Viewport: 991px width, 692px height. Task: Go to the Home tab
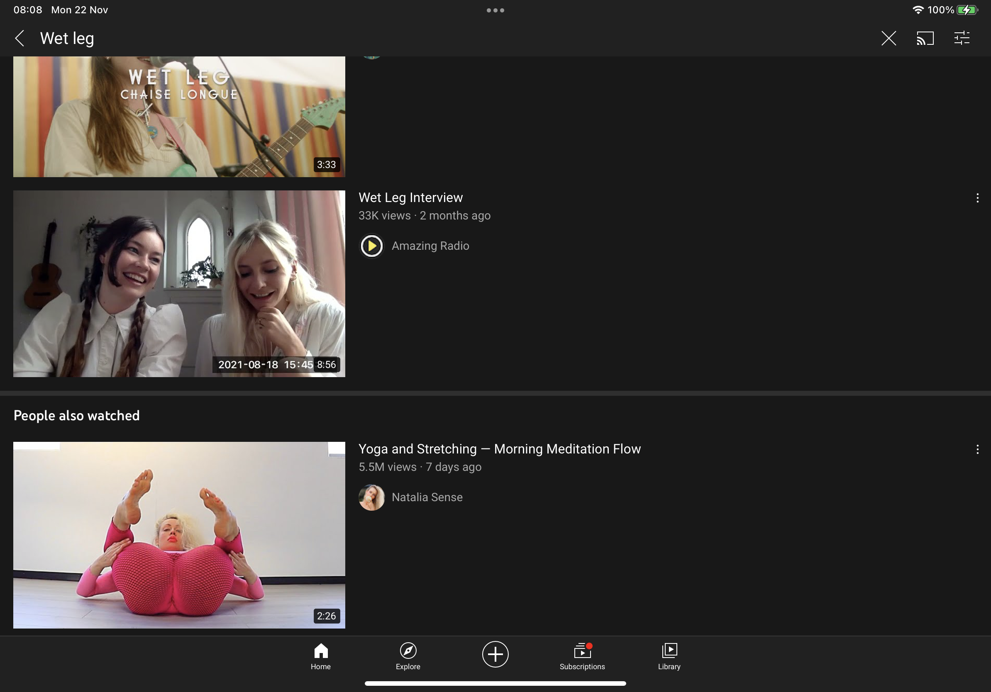[321, 656]
